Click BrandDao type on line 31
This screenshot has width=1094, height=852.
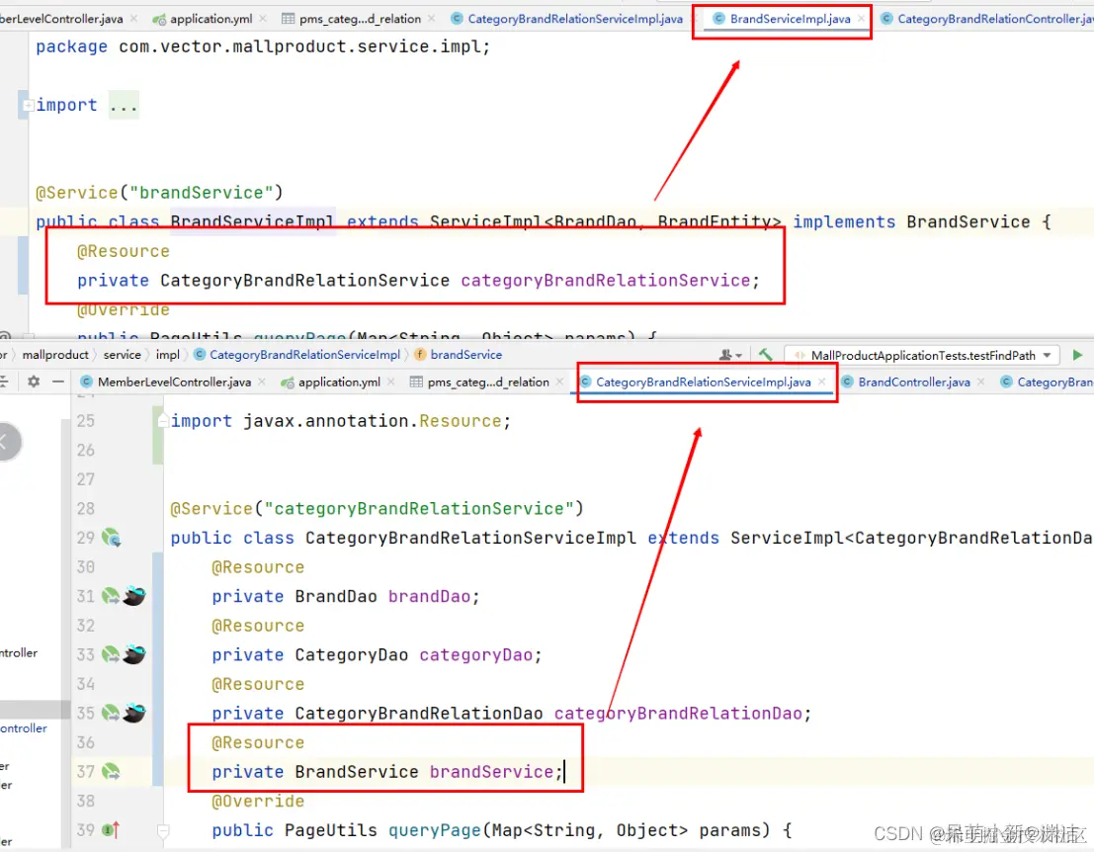point(336,597)
